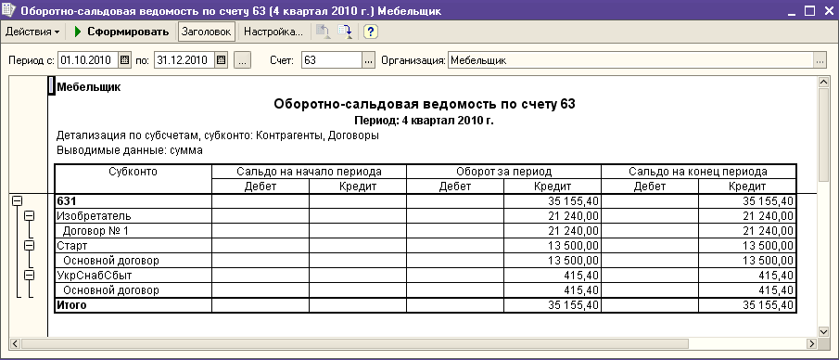Collapse the 631 account group
The image size is (839, 360).
pos(18,201)
